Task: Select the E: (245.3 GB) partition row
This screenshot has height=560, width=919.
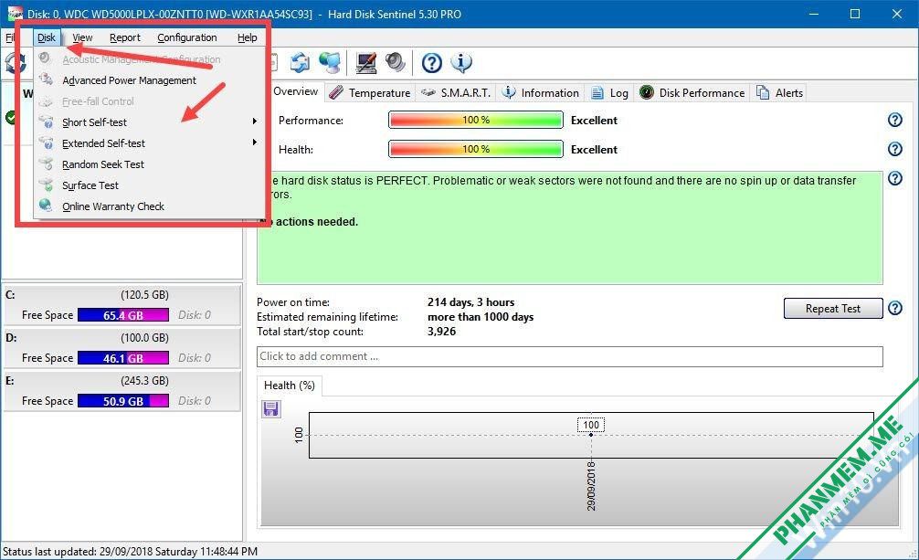Action: (121, 391)
